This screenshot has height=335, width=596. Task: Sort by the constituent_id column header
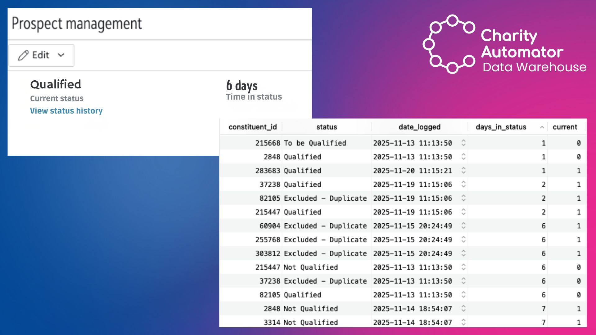[x=252, y=127]
